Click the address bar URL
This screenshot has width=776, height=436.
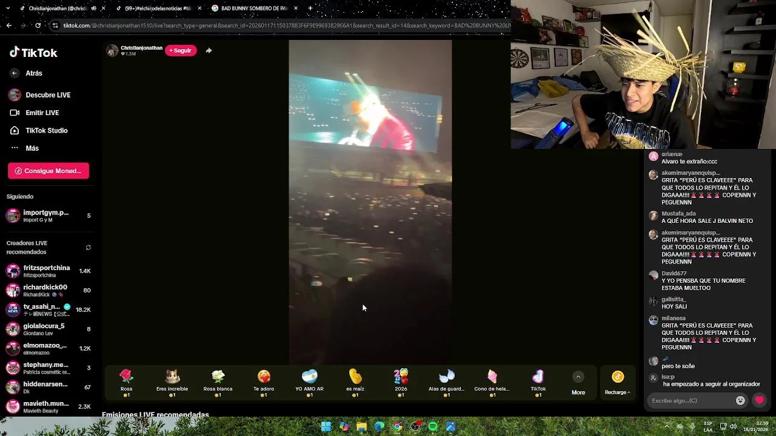[x=286, y=25]
